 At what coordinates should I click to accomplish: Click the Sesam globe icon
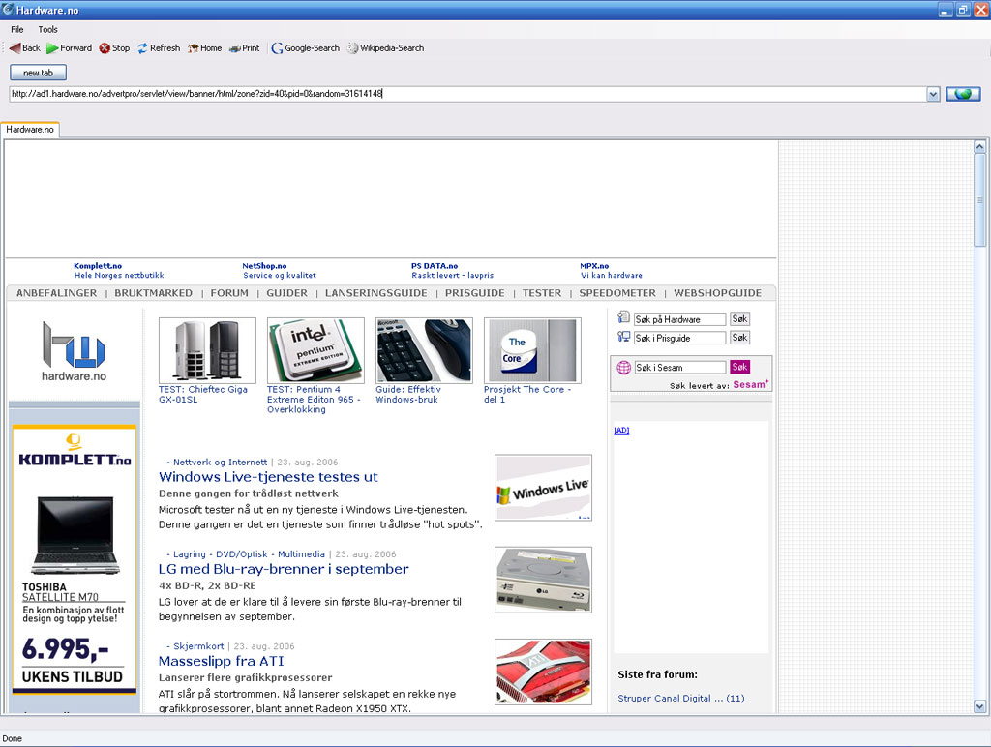tap(624, 367)
